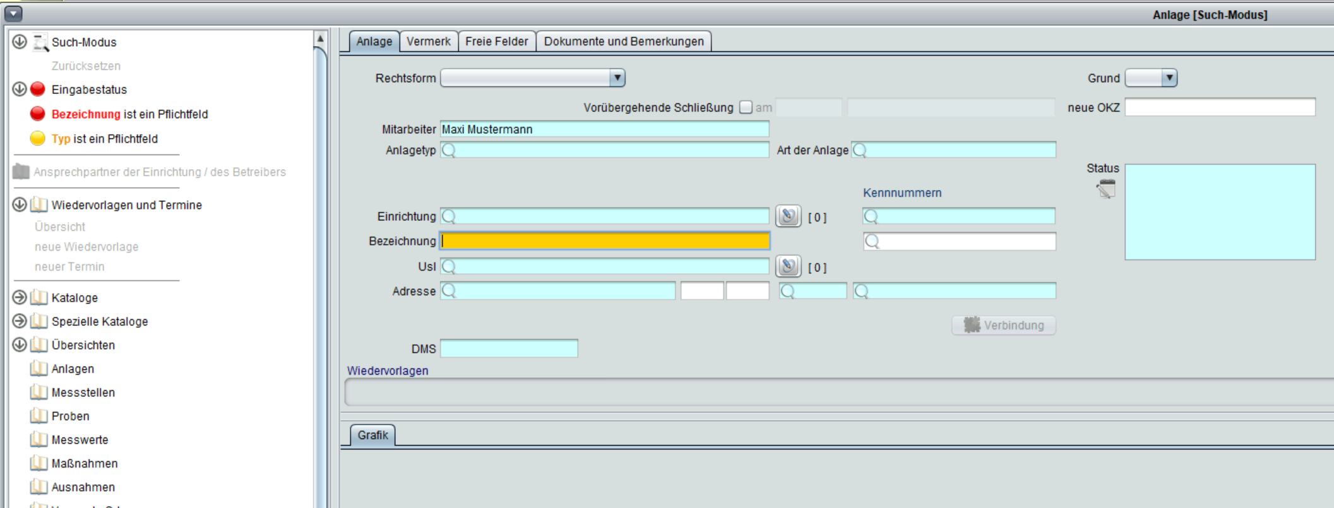The height and width of the screenshot is (508, 1334).
Task: Open the Anlagen overview item
Action: tap(73, 369)
